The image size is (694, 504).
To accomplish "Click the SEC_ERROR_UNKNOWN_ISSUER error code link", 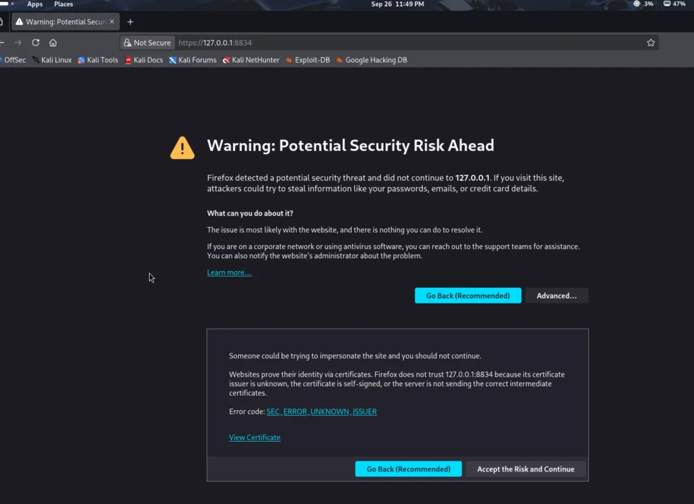I will point(321,412).
